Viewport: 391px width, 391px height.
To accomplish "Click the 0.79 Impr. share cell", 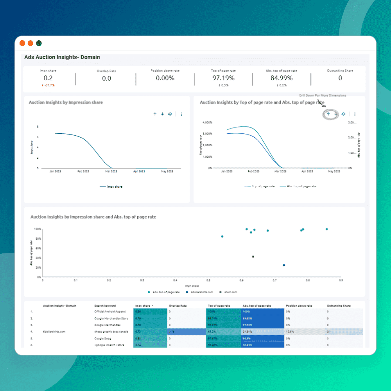I will pyautogui.click(x=150, y=318).
